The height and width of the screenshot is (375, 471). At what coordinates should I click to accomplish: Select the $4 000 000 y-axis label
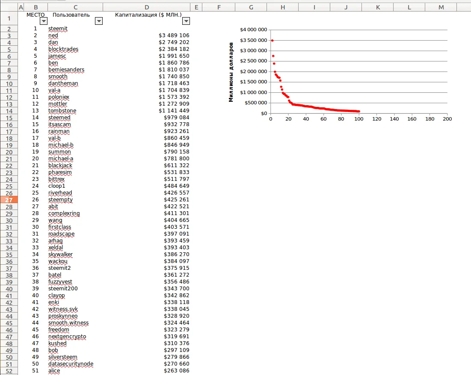click(253, 30)
